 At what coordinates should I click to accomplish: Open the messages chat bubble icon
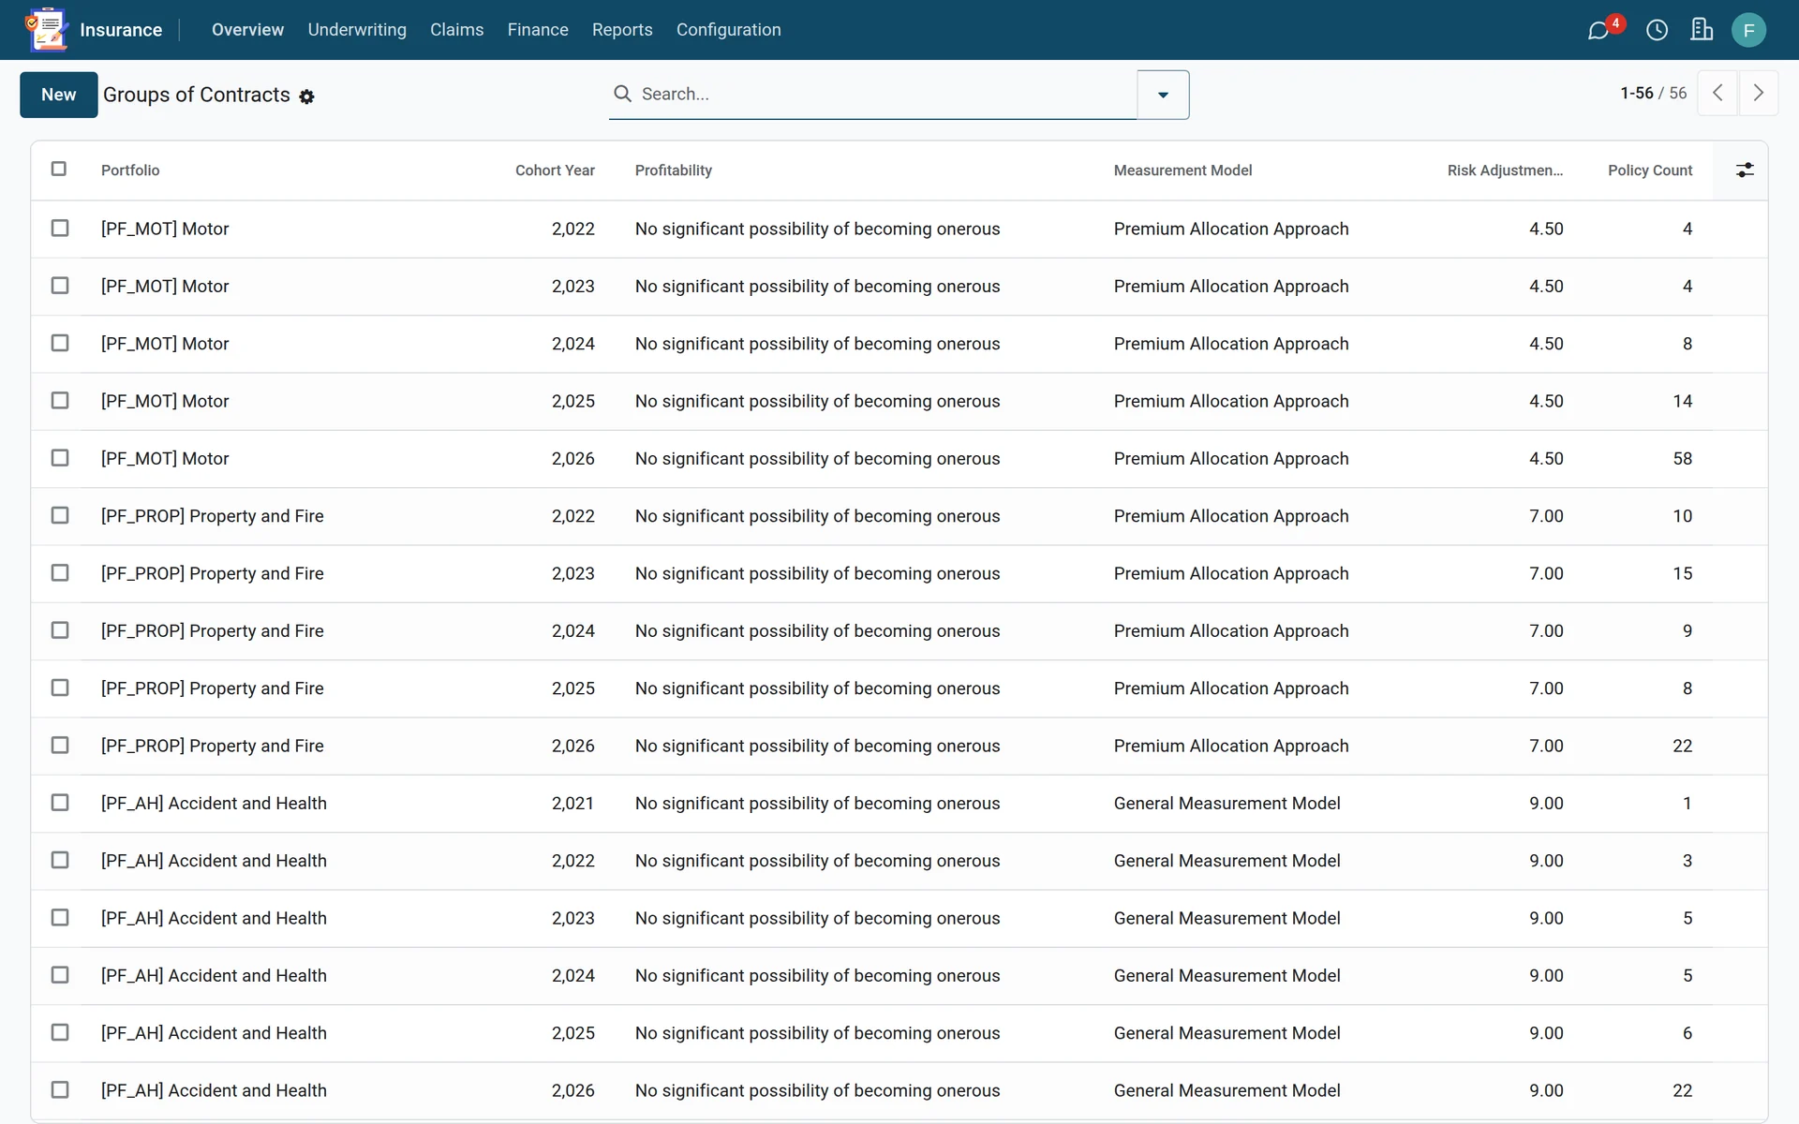tap(1598, 30)
